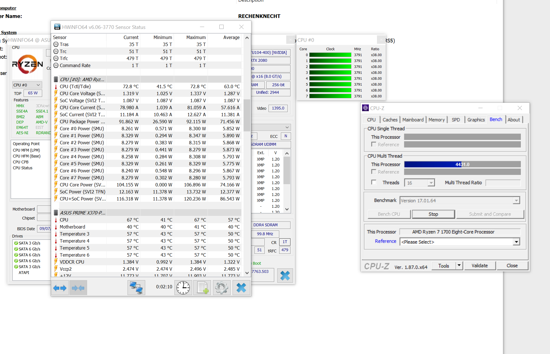
Task: Switch to the Mainboard tab
Action: pyautogui.click(x=413, y=120)
